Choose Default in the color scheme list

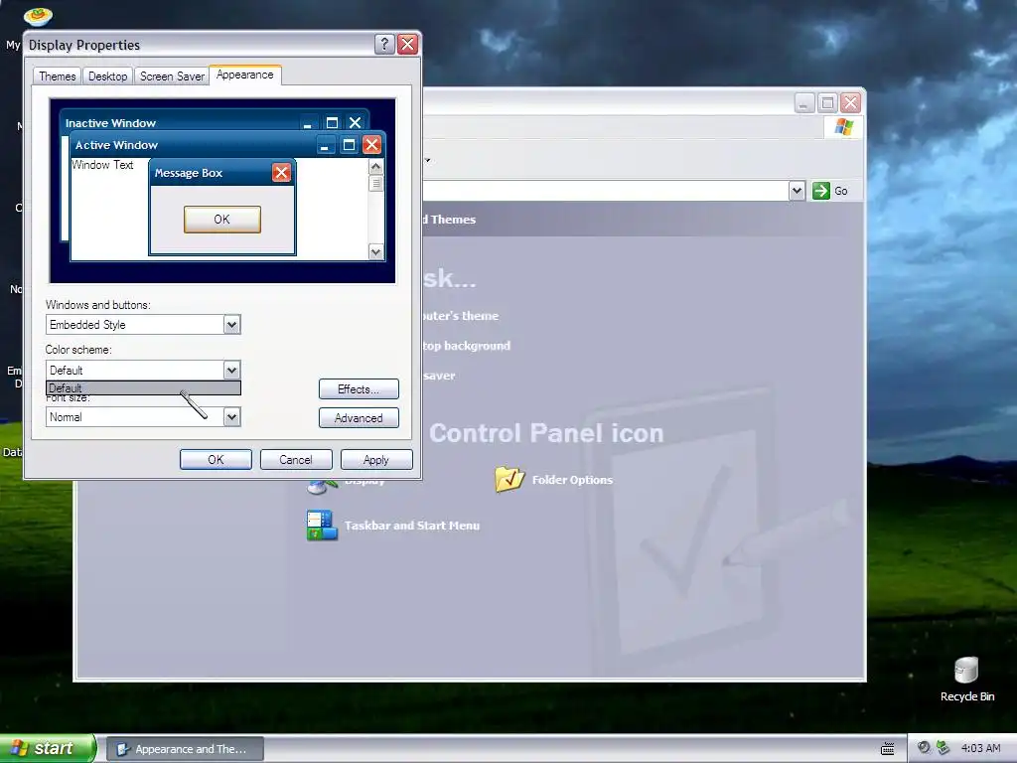point(143,388)
